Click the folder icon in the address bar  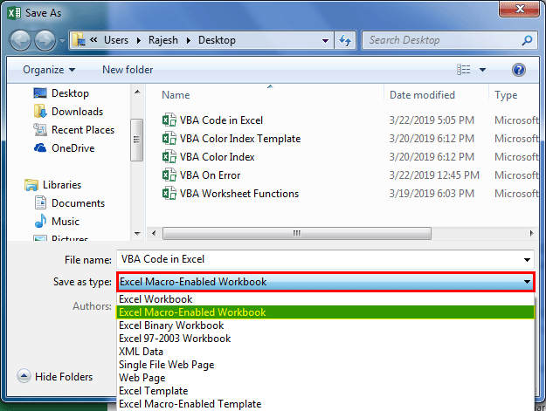click(79, 40)
